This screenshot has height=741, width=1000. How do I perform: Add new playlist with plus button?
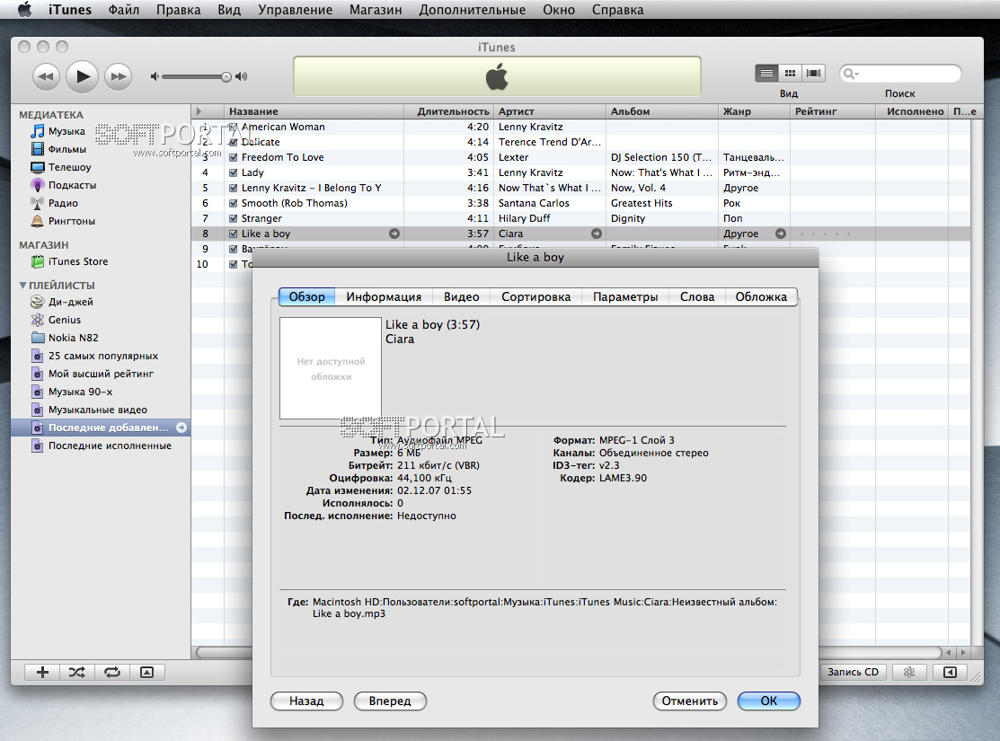(42, 672)
